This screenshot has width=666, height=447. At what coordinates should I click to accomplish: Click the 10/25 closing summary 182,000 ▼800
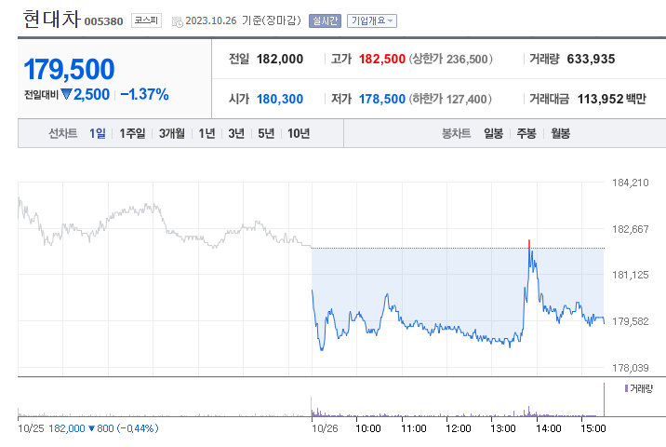(103, 428)
